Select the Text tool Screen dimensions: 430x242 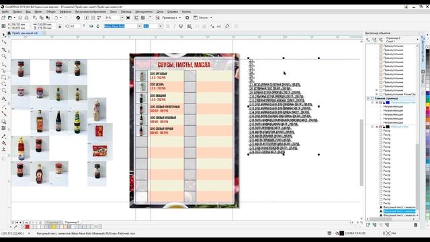pos(4,99)
